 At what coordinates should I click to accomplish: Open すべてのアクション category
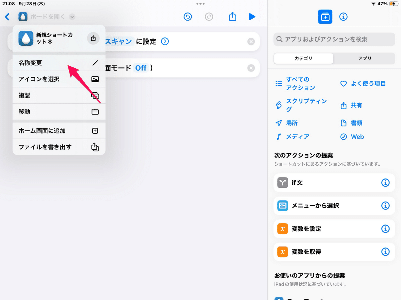tap(295, 84)
